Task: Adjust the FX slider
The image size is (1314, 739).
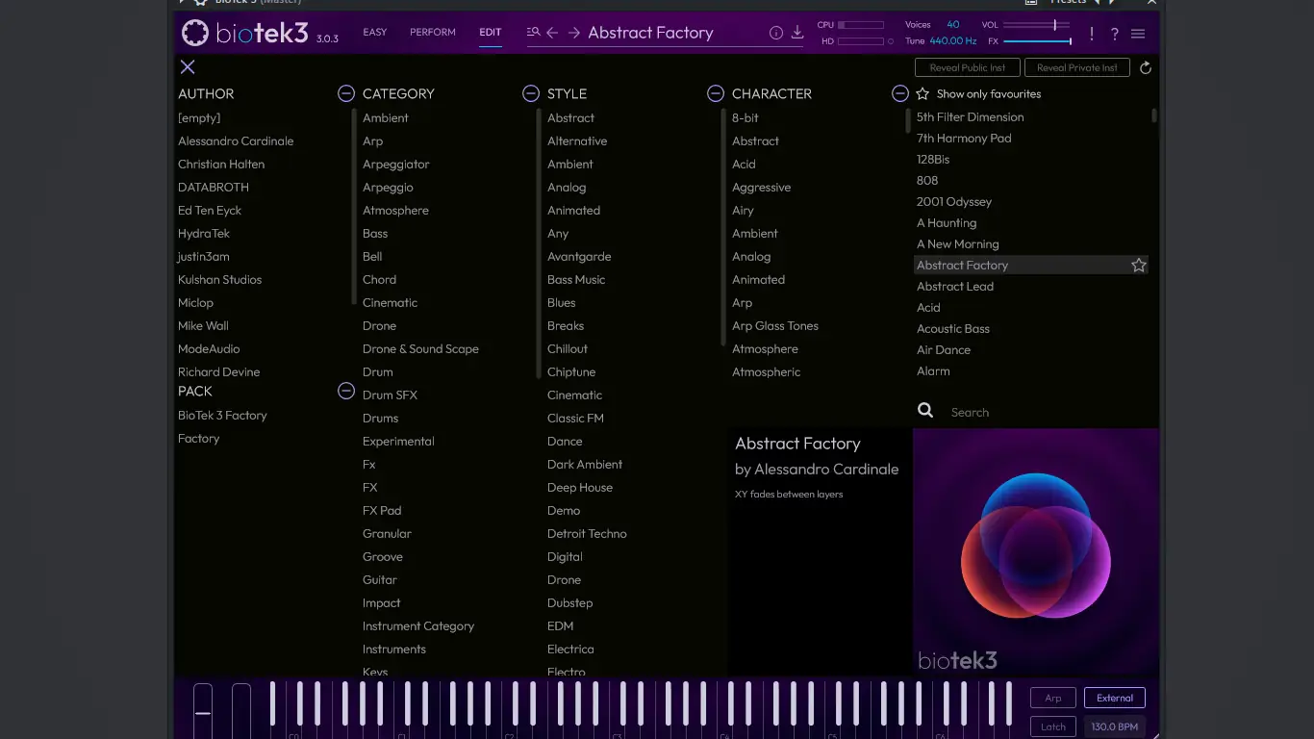Action: [x=1037, y=41]
